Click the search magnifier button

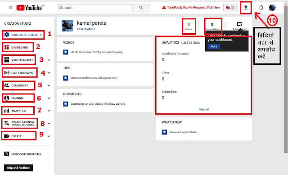pos(141,8)
